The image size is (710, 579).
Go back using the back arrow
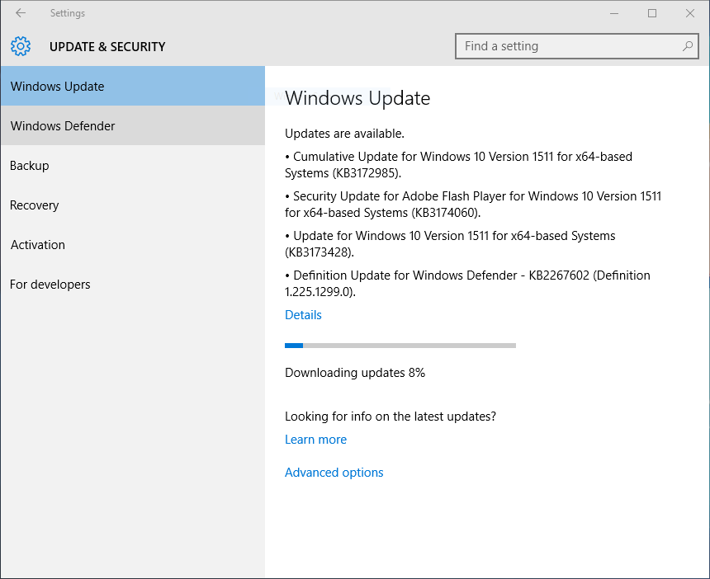(x=21, y=13)
